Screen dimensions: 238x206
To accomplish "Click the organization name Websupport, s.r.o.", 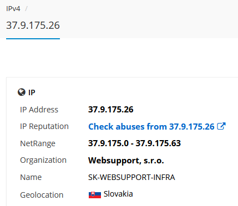I will click(126, 161).
